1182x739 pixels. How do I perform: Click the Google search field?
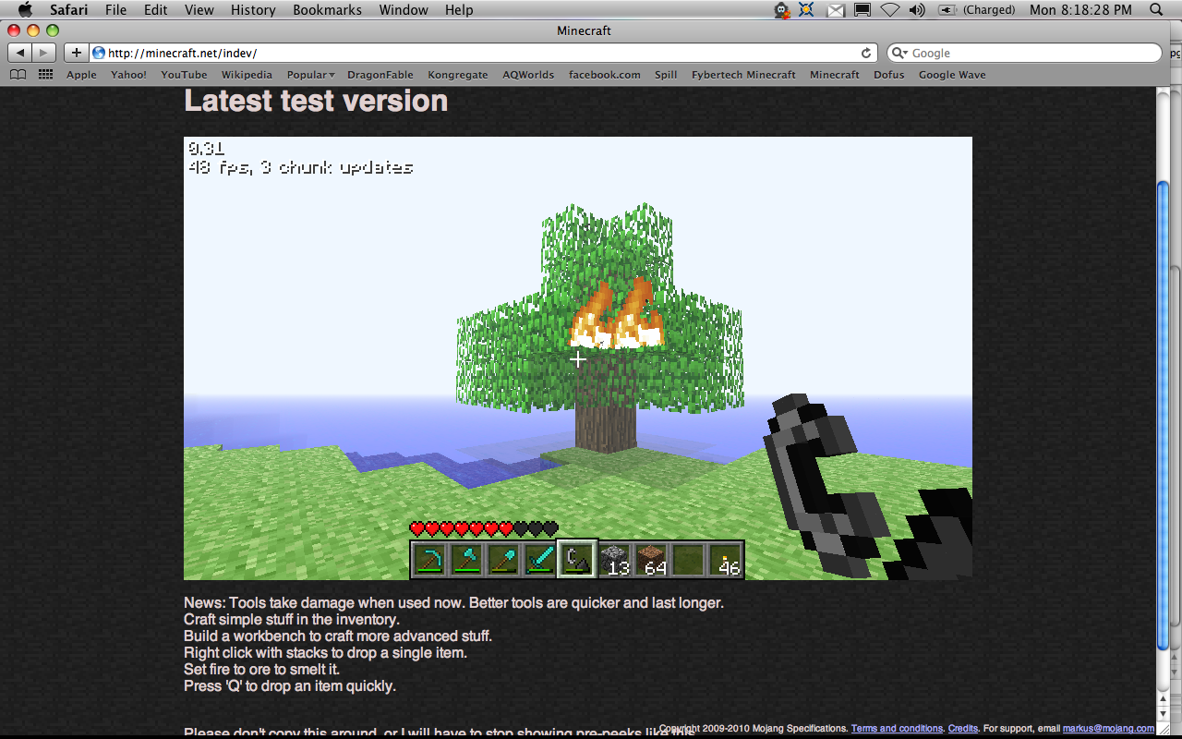(x=1024, y=53)
